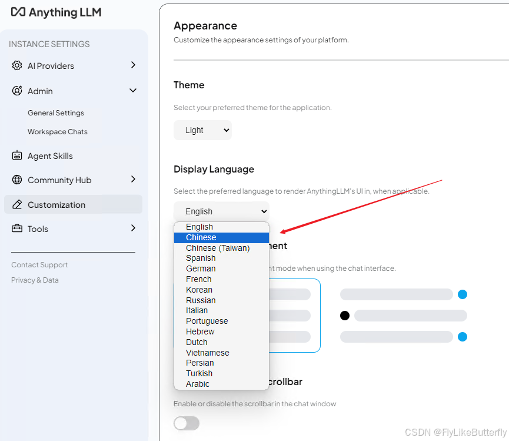Select right-aligned chat message layout
Viewport: 509px width, 441px height.
404,316
